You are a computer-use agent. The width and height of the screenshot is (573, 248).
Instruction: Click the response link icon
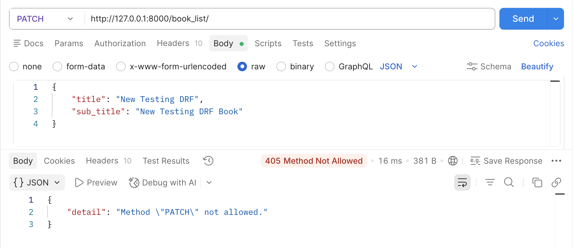click(556, 182)
